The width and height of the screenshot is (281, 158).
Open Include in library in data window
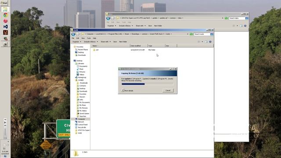[x=126, y=26]
